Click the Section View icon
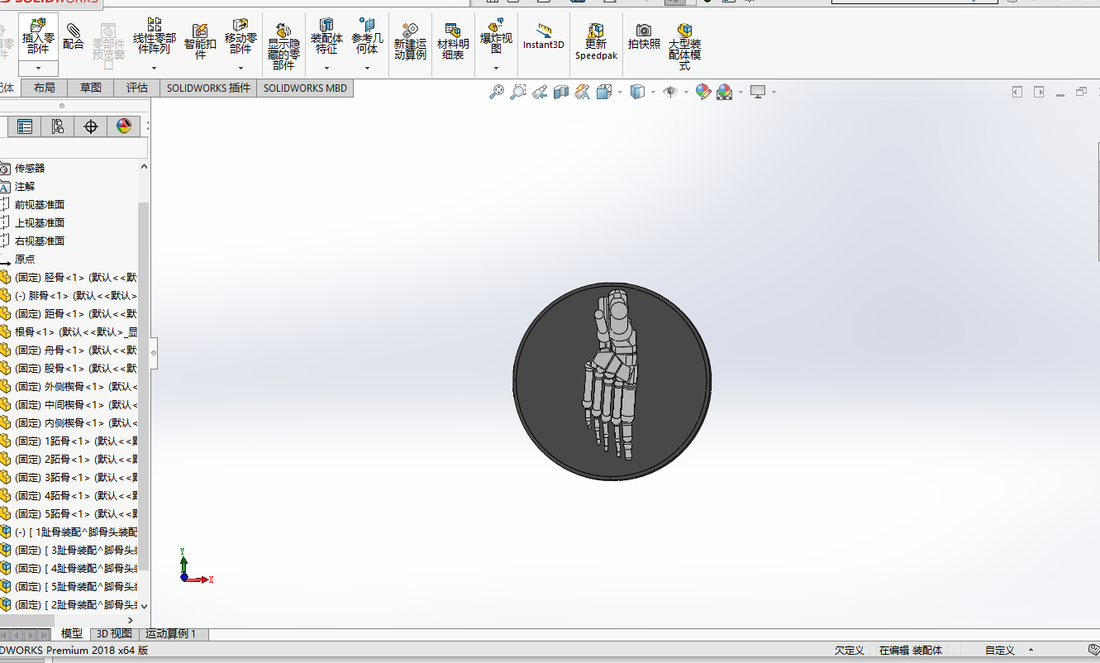The width and height of the screenshot is (1100, 663). 561,92
